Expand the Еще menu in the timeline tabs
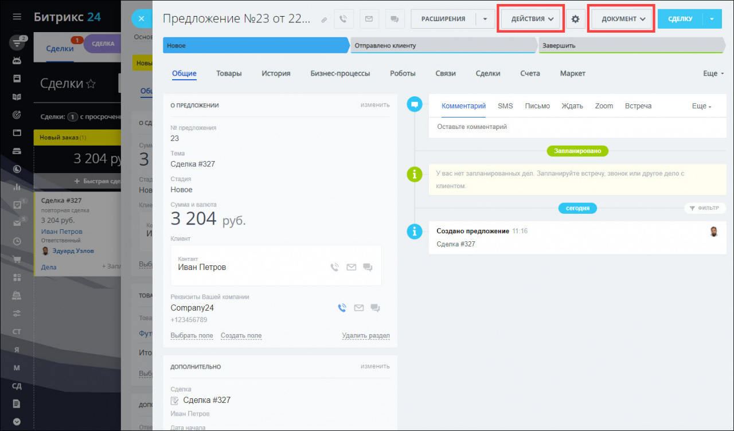This screenshot has width=734, height=431. (702, 106)
